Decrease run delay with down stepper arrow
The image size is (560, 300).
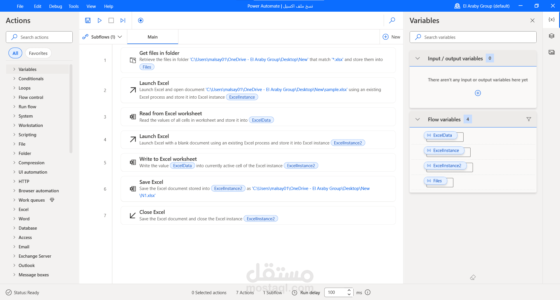[349, 294]
